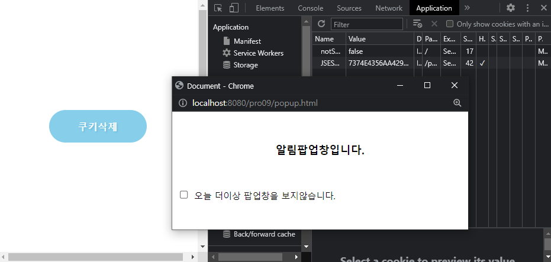Image resolution: width=551 pixels, height=262 pixels.
Task: Click the size value 17
Action: (x=469, y=51)
